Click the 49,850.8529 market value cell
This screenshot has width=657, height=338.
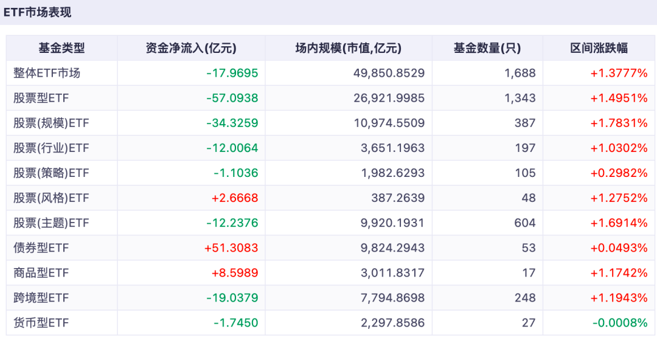pos(388,74)
